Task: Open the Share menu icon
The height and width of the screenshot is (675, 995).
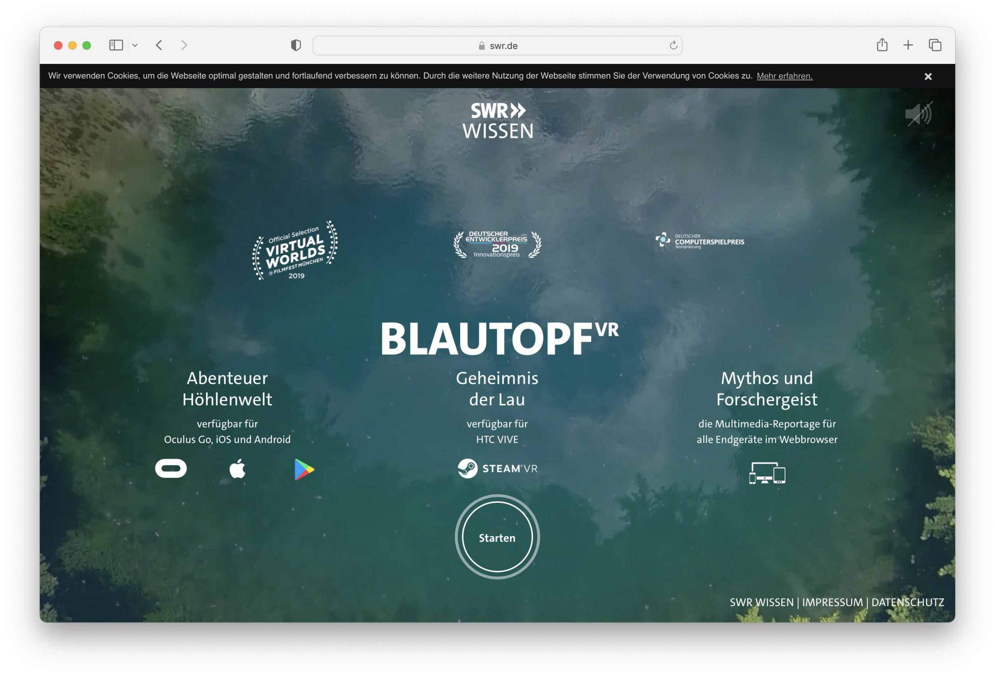Action: [x=882, y=45]
